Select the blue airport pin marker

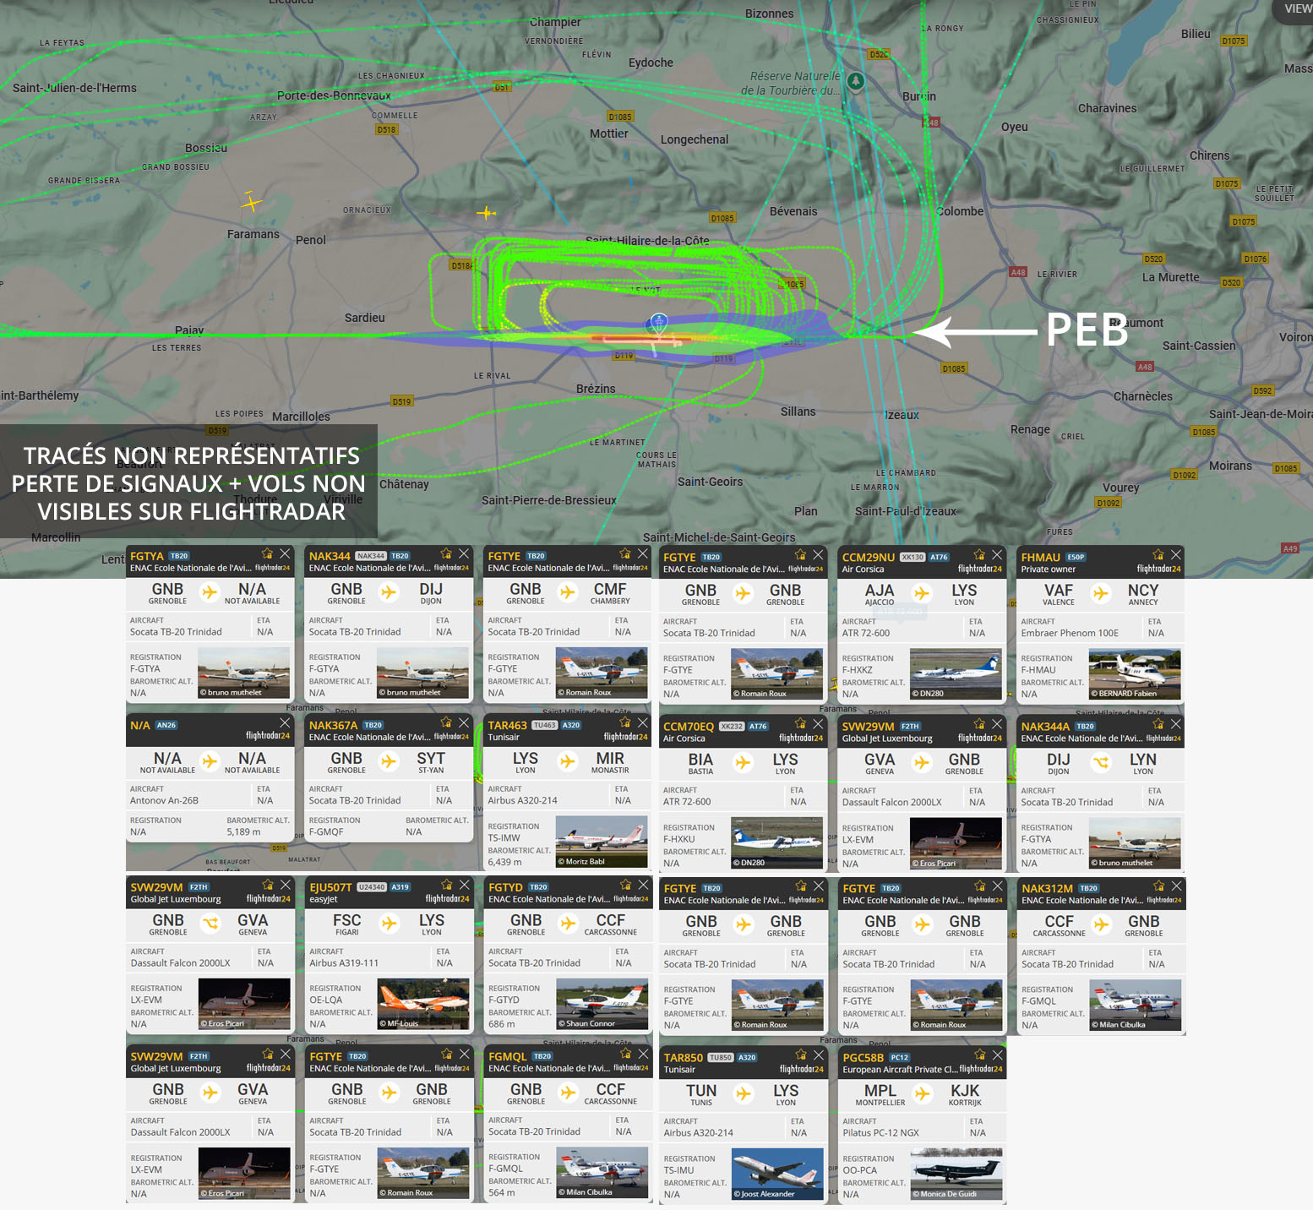[657, 323]
